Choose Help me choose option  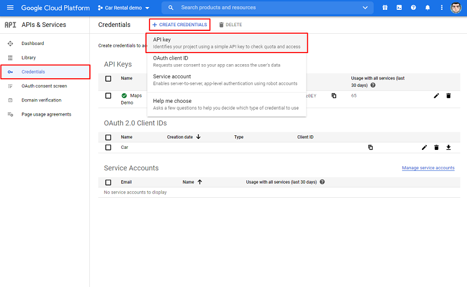click(x=226, y=104)
